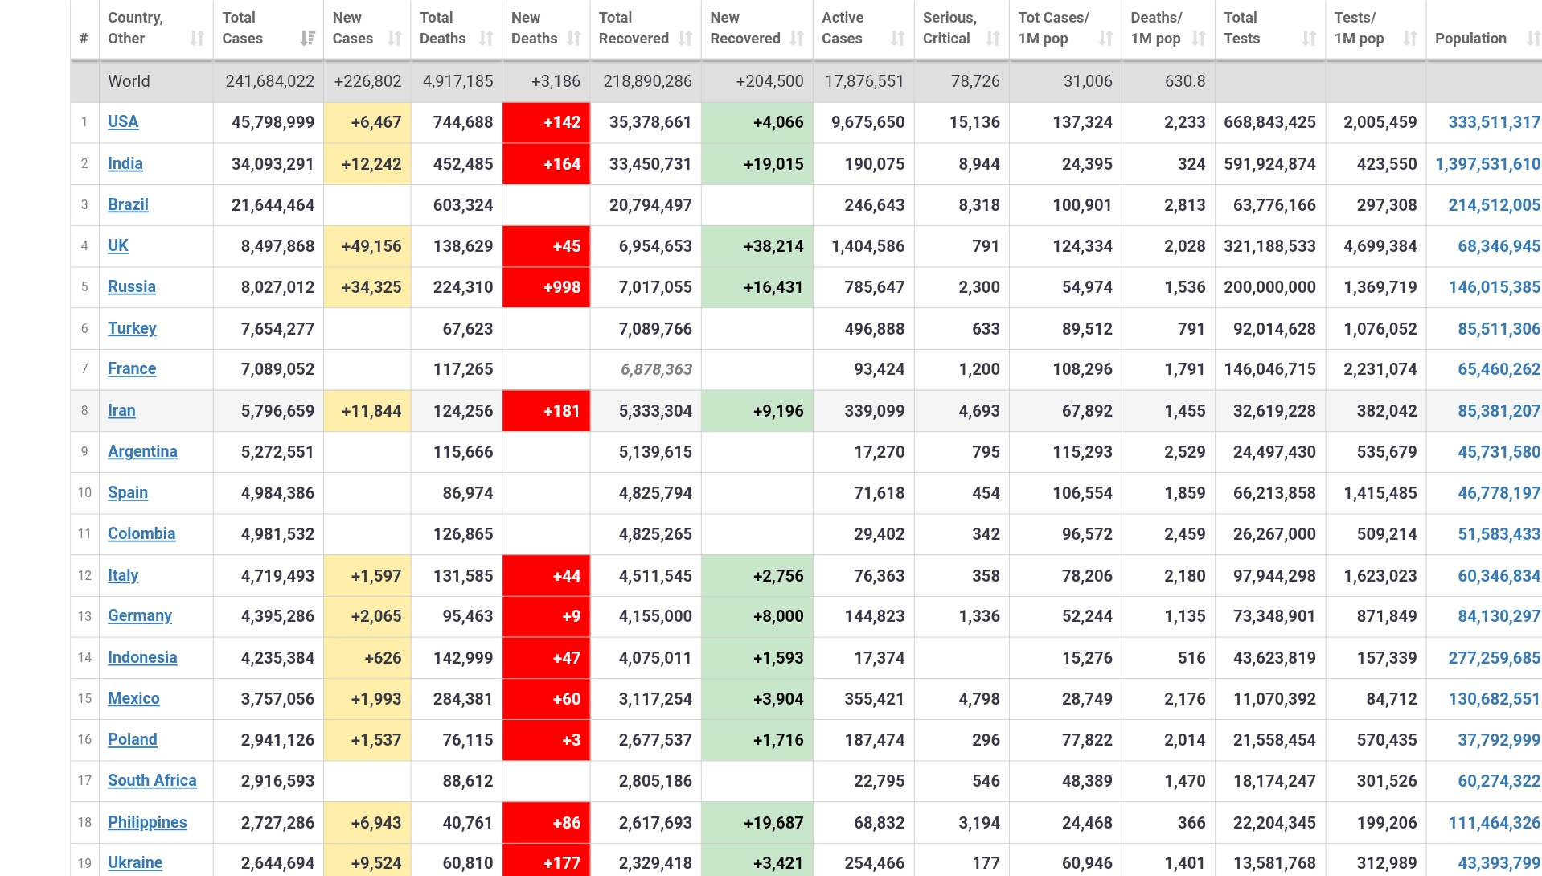Click the Active Cases sort arrows
The width and height of the screenshot is (1542, 876).
tap(898, 38)
